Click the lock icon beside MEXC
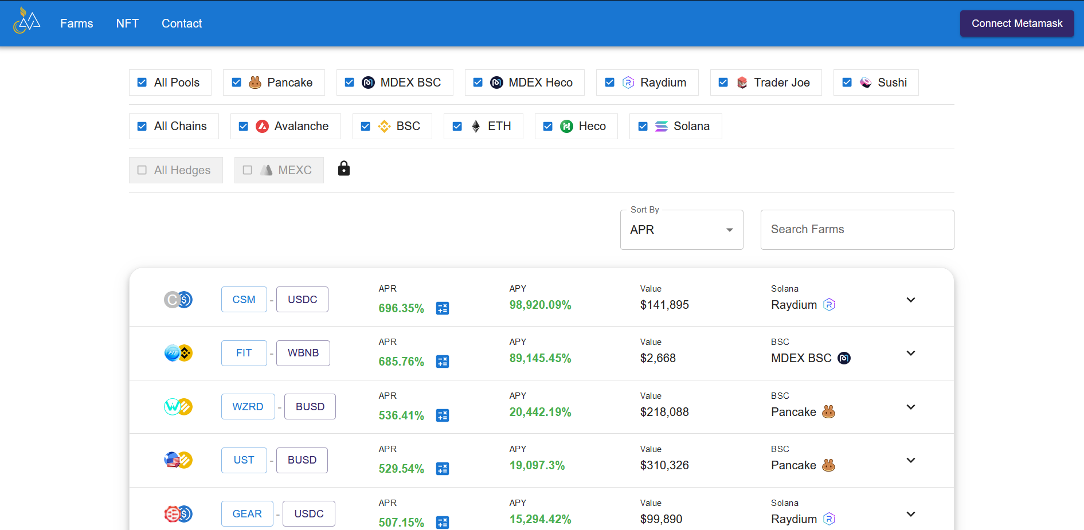This screenshot has height=530, width=1084. [344, 168]
